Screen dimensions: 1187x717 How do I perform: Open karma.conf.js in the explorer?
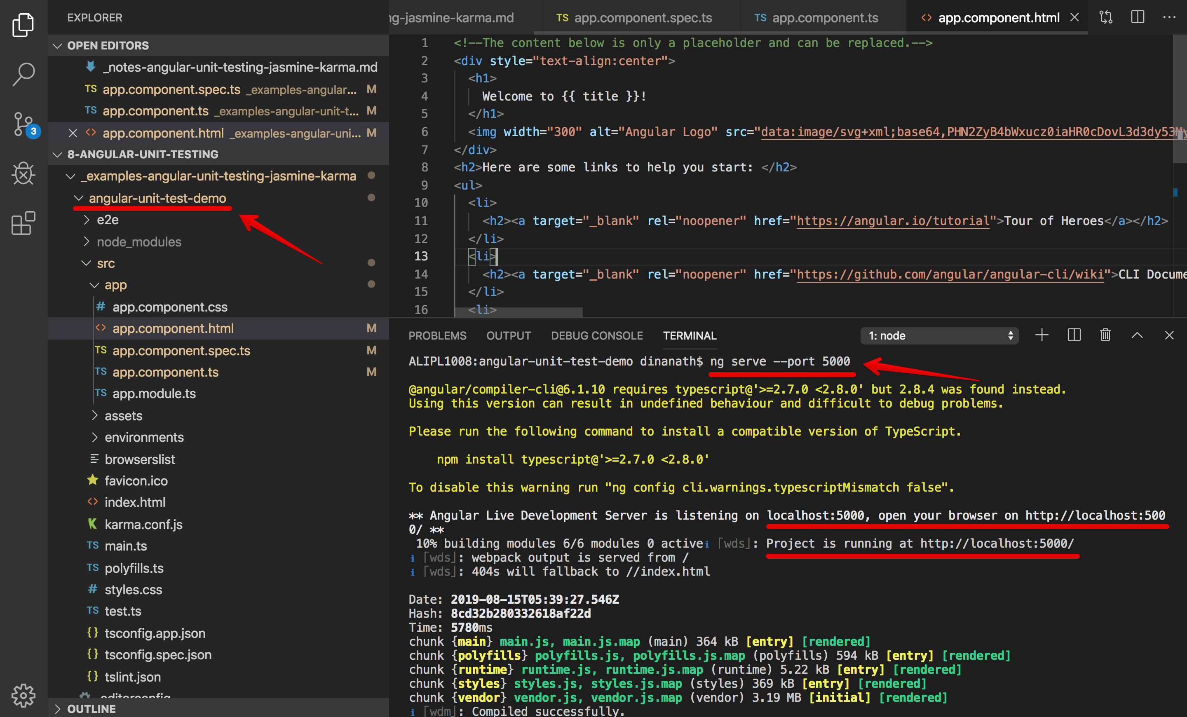click(143, 525)
